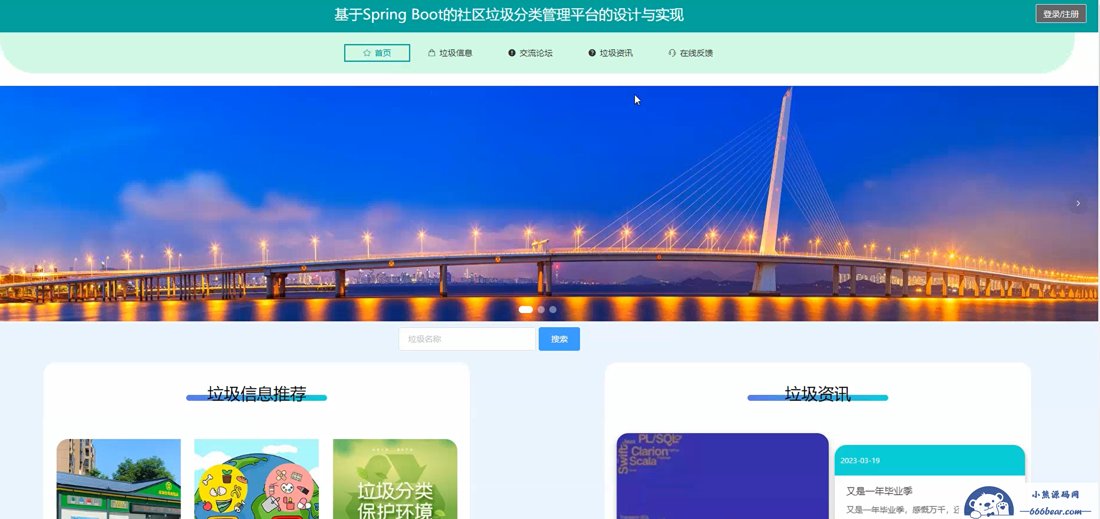The height and width of the screenshot is (519, 1100).
Task: Open the 在线反馈 menu item
Action: [x=691, y=53]
